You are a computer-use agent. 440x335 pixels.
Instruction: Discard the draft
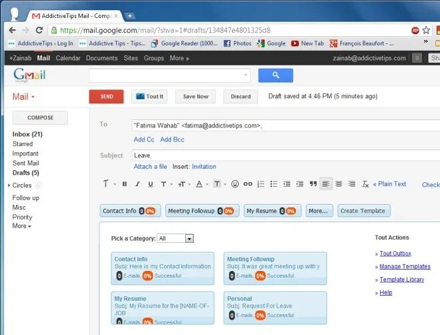(x=241, y=97)
